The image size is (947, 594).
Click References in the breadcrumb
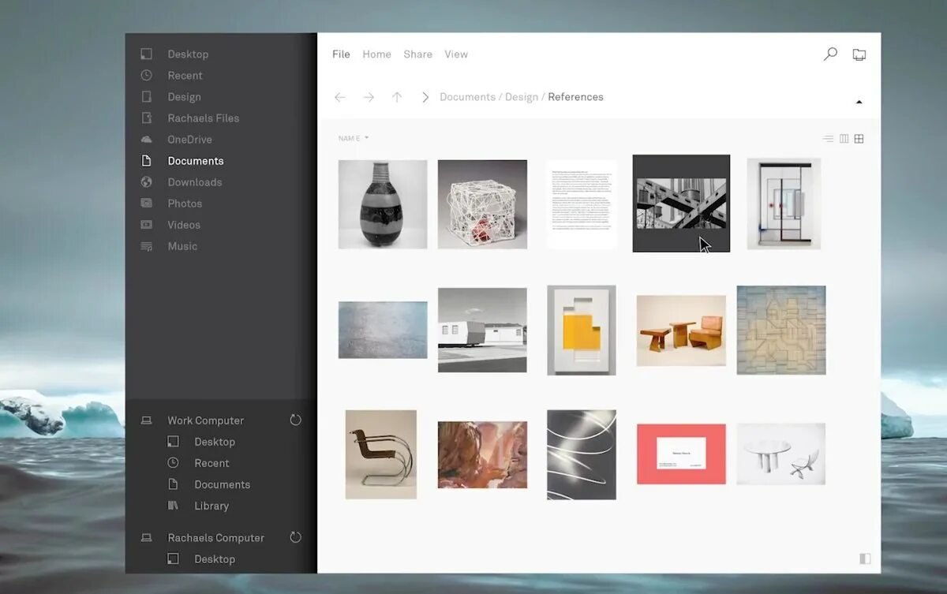575,97
